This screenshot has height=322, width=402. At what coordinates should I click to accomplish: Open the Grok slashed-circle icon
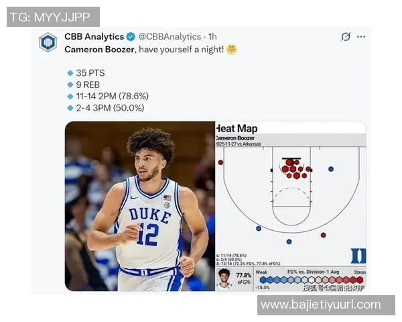346,37
